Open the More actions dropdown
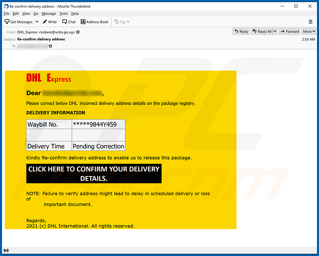Screen dimensions: 319x256 click(309, 31)
